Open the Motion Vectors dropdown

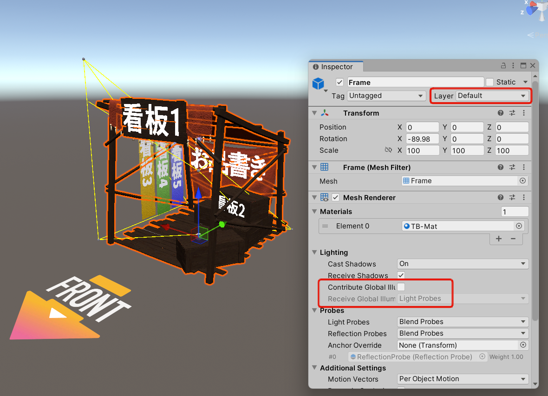pos(463,379)
